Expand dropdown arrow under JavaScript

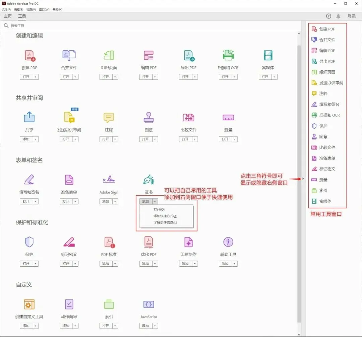[x=155, y=326]
